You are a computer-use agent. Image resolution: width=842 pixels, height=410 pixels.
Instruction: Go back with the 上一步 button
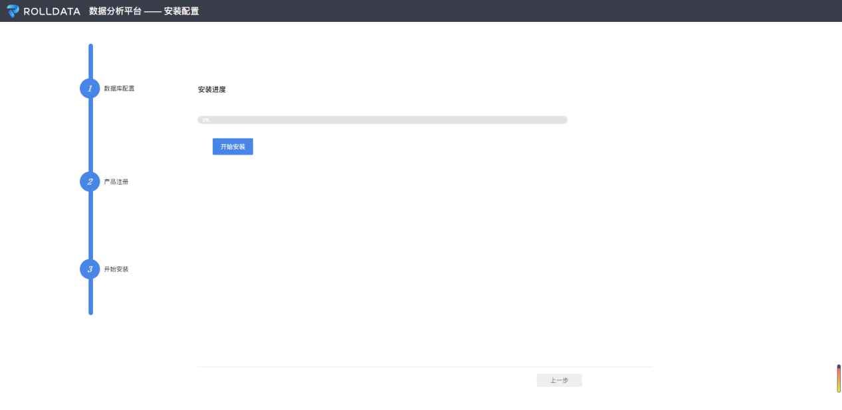[559, 380]
